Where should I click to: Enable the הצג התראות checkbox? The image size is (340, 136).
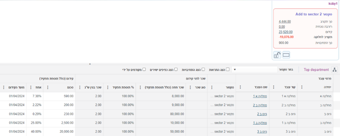(x=228, y=69)
